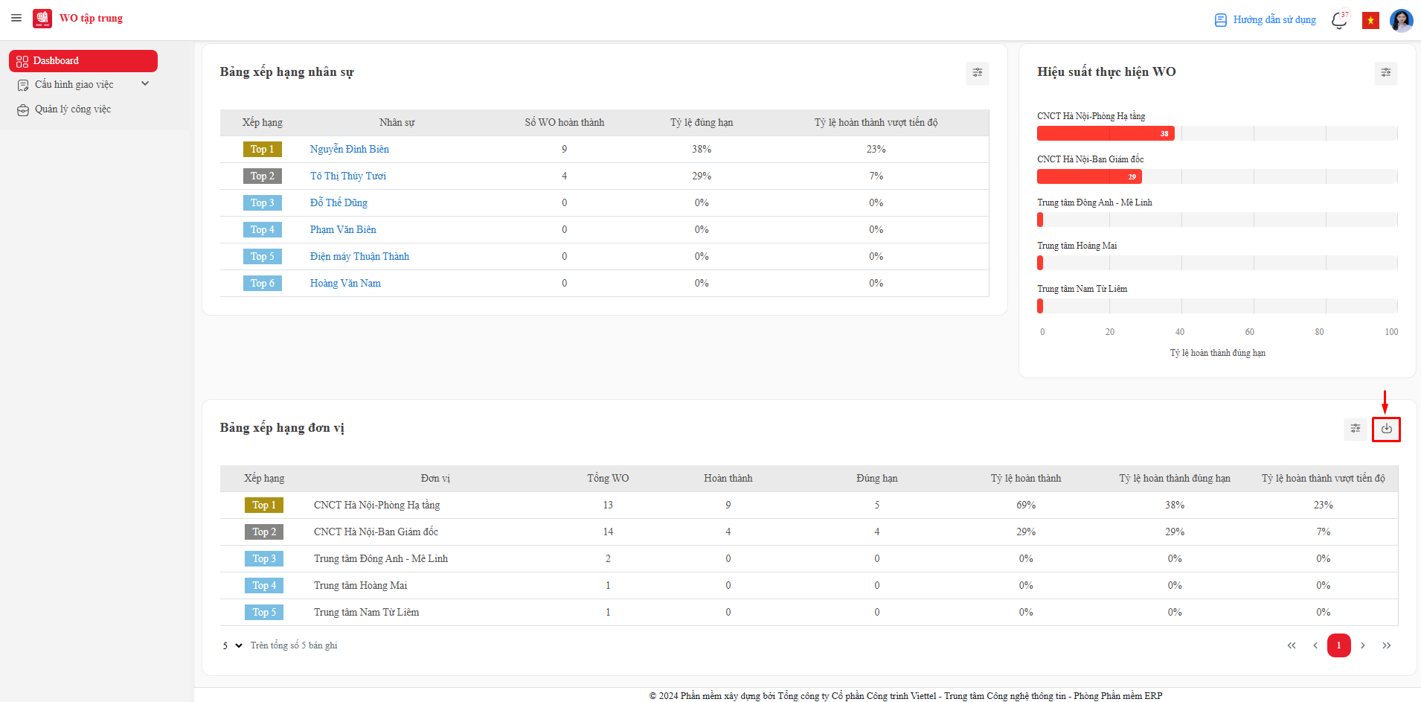This screenshot has height=702, width=1421.
Task: Select CNCT Hà Nội-Phòng Hạ tầng table row
Action: [809, 505]
